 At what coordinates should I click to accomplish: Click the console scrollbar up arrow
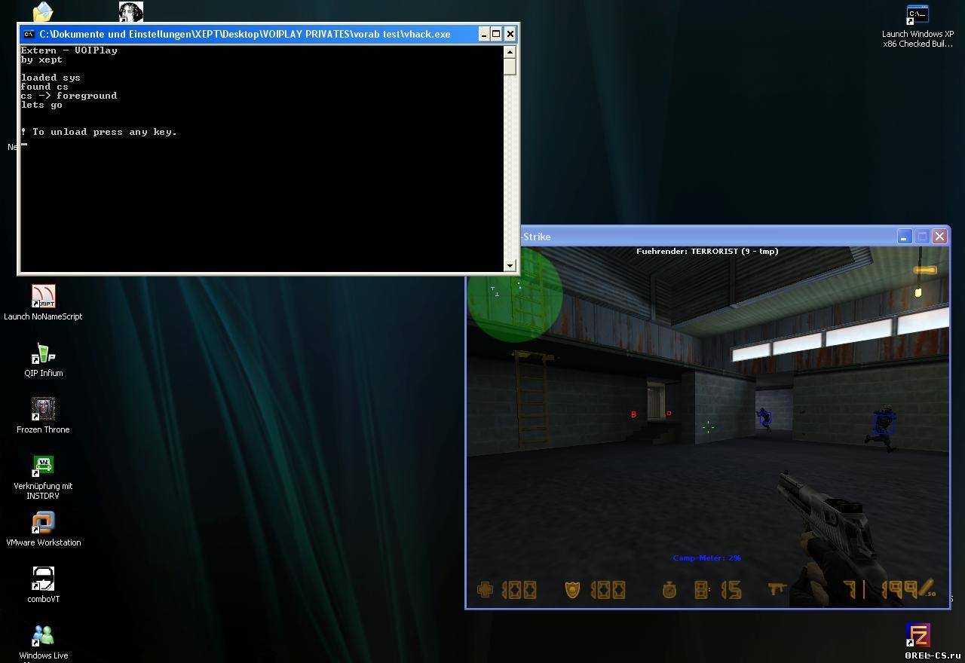[x=510, y=52]
